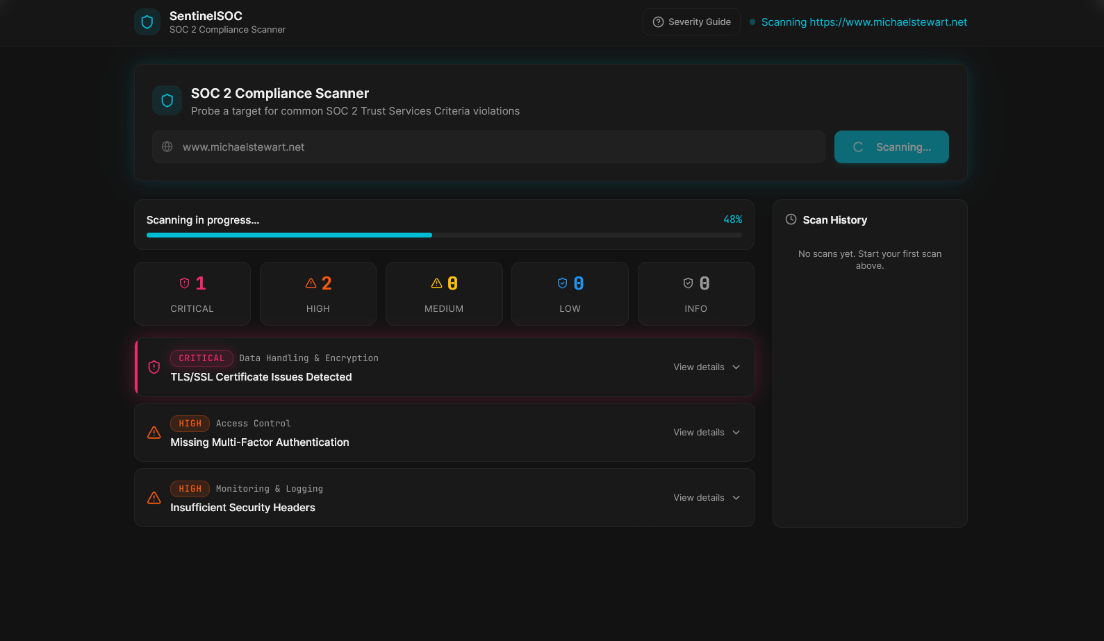
Task: Select the INFO severity count card
Action: point(695,294)
